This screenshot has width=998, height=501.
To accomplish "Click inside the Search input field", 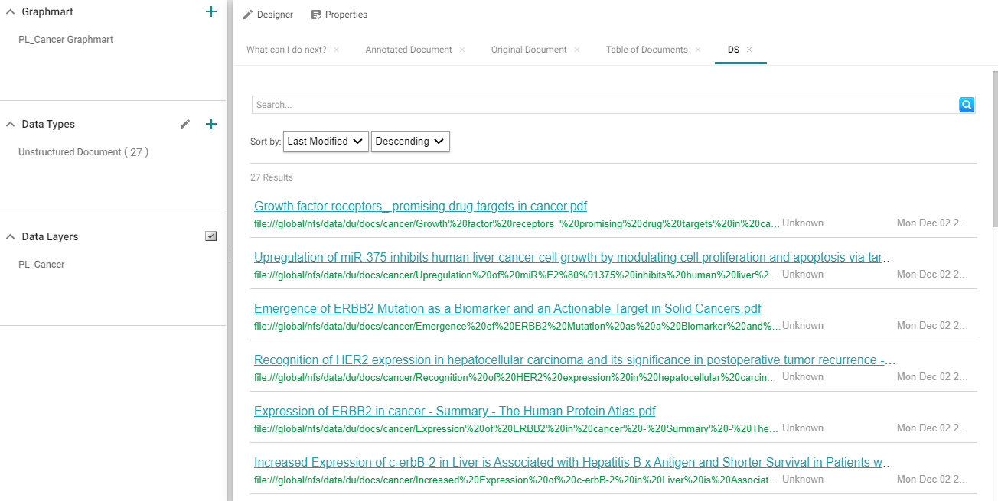I will coord(605,105).
